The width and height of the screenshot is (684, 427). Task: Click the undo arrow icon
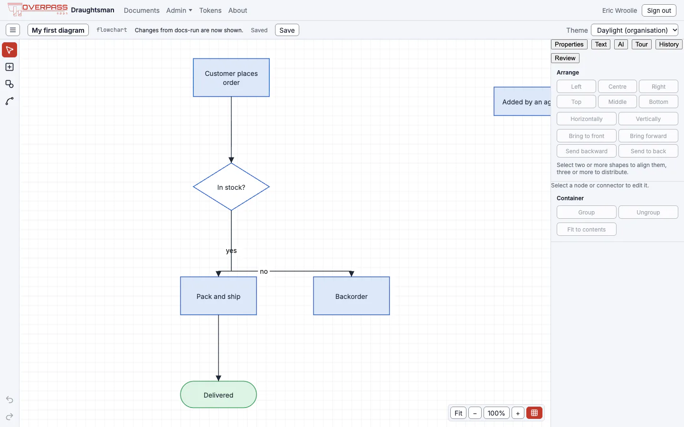[9, 399]
